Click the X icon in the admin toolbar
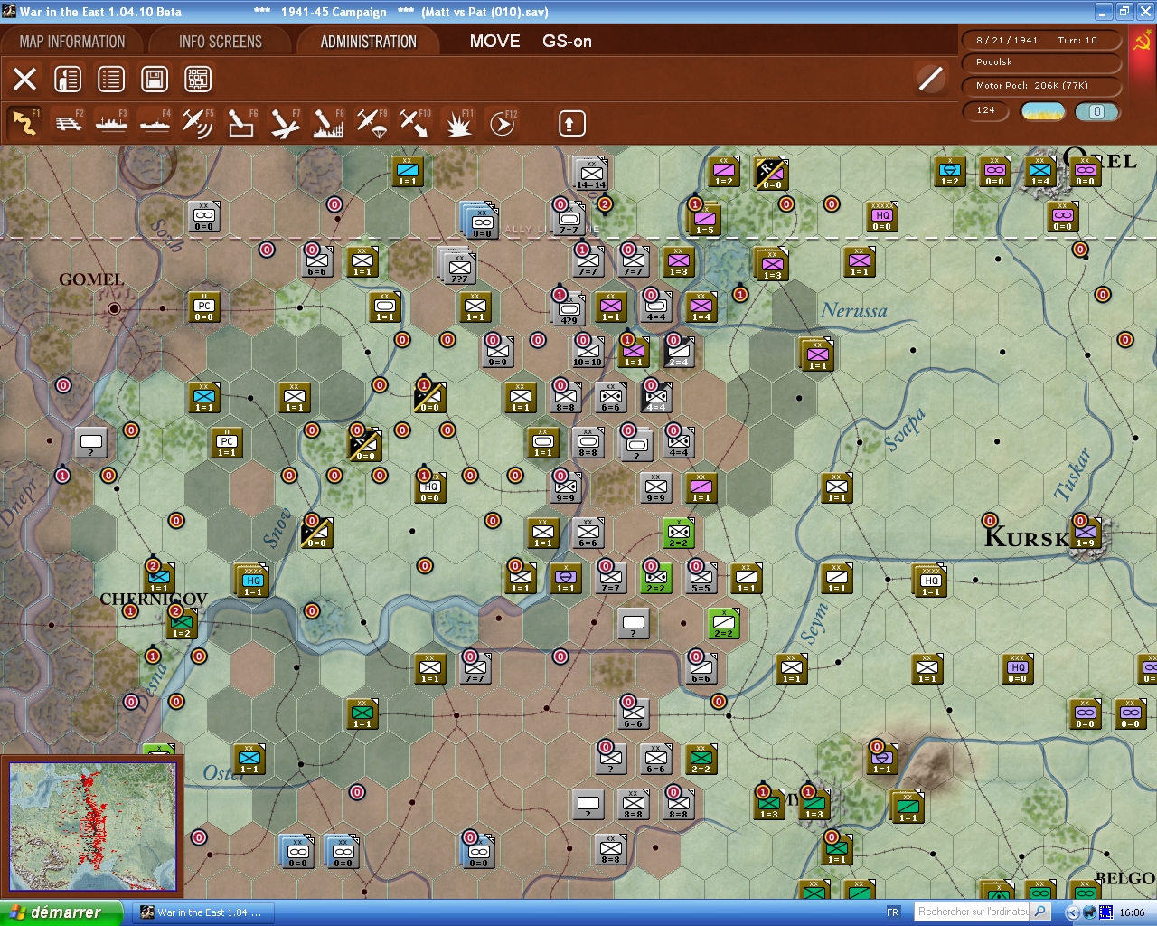Image resolution: width=1157 pixels, height=926 pixels. (x=25, y=80)
